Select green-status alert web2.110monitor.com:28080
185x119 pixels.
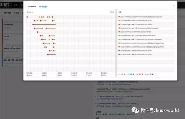(136, 21)
